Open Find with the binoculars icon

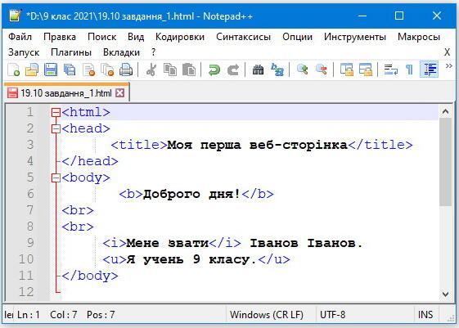click(x=258, y=70)
